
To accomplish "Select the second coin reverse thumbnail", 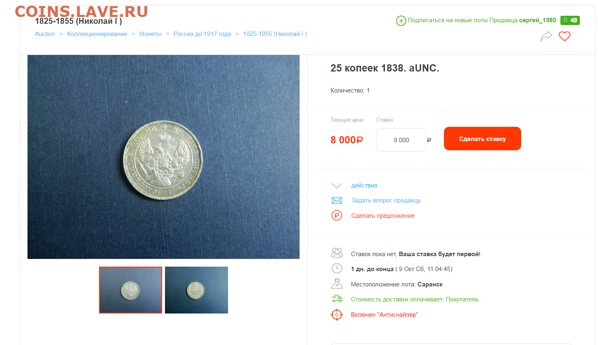I will (197, 290).
